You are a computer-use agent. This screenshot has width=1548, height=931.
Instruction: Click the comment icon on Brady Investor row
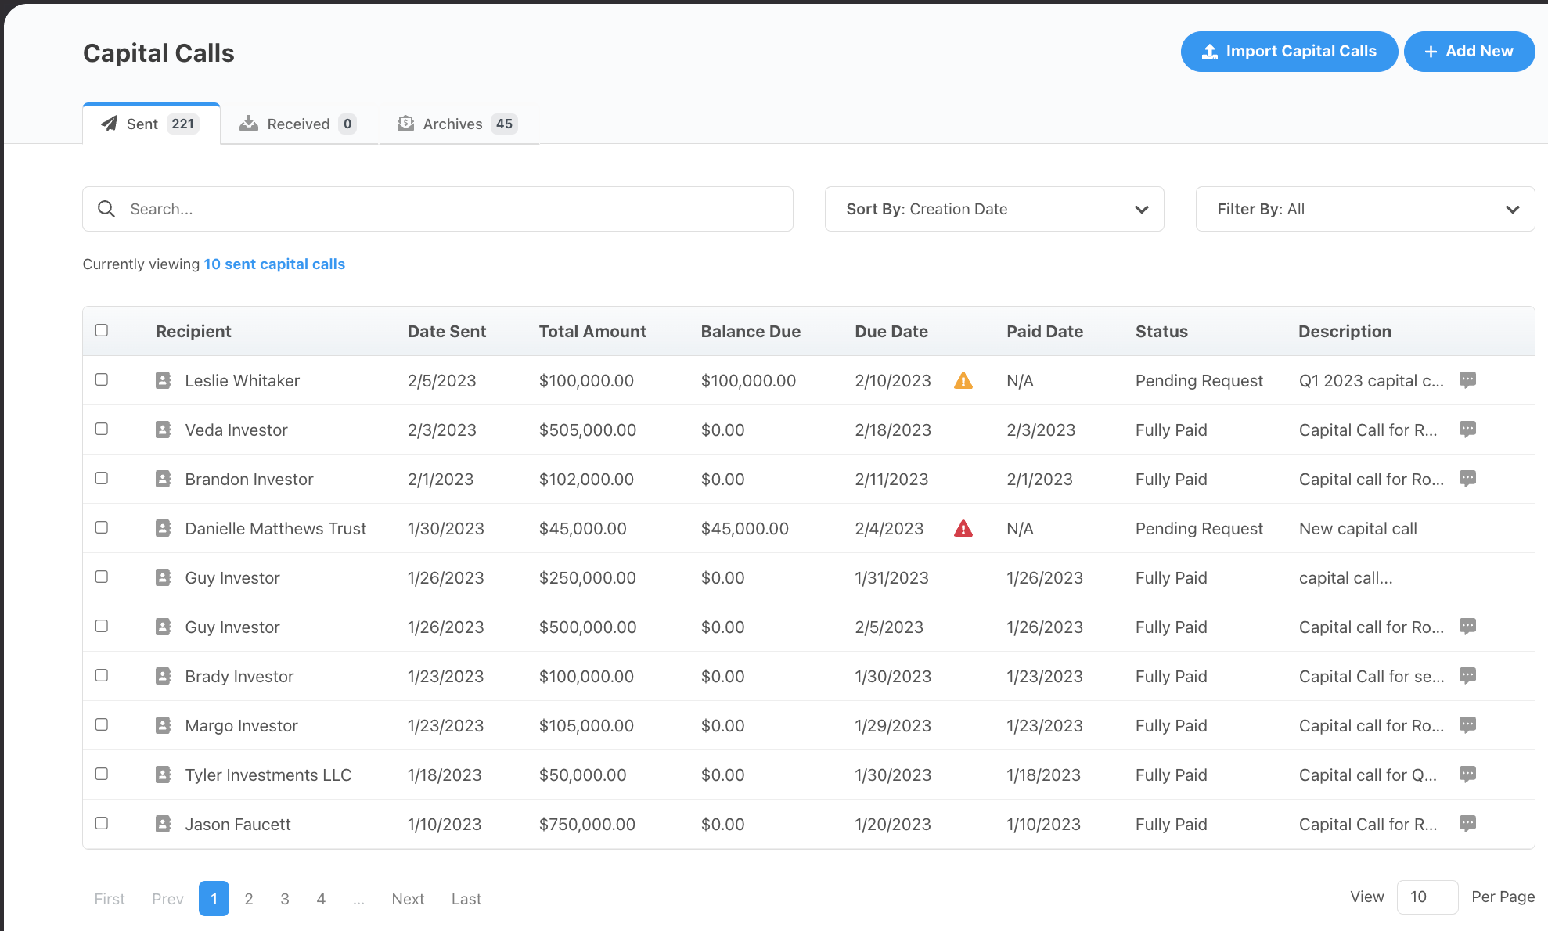coord(1467,675)
